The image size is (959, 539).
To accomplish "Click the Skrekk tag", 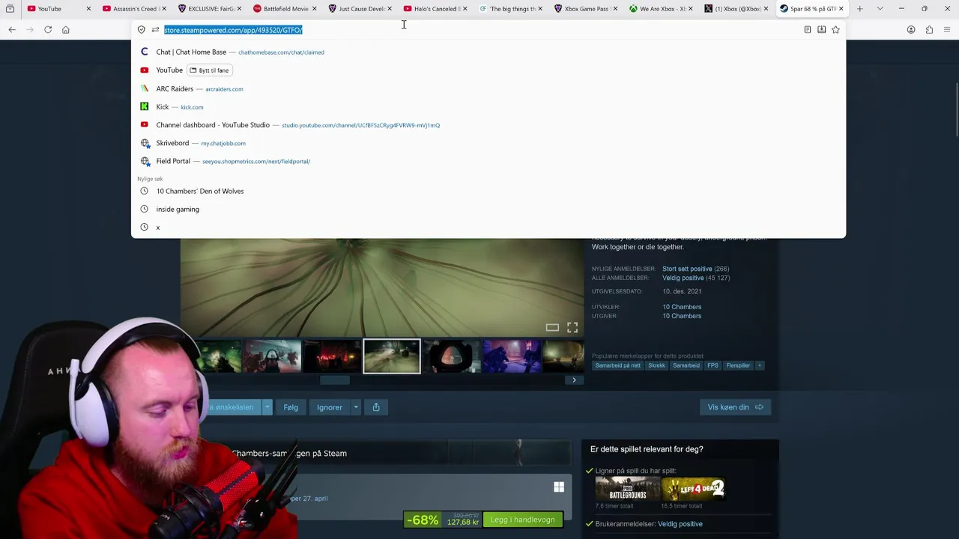I will pyautogui.click(x=657, y=365).
